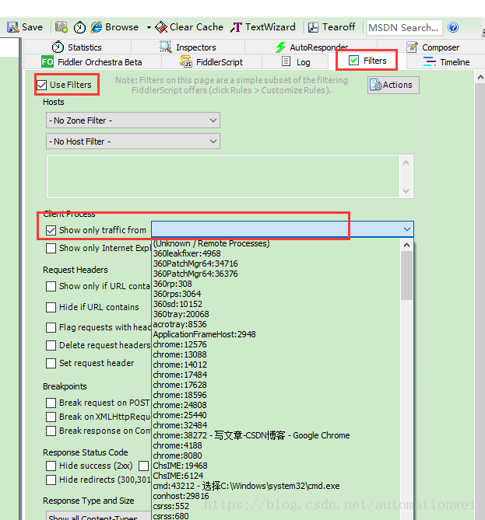Open the No Zone Filter dropdown
Screen dimensions: 485x520
coord(133,120)
